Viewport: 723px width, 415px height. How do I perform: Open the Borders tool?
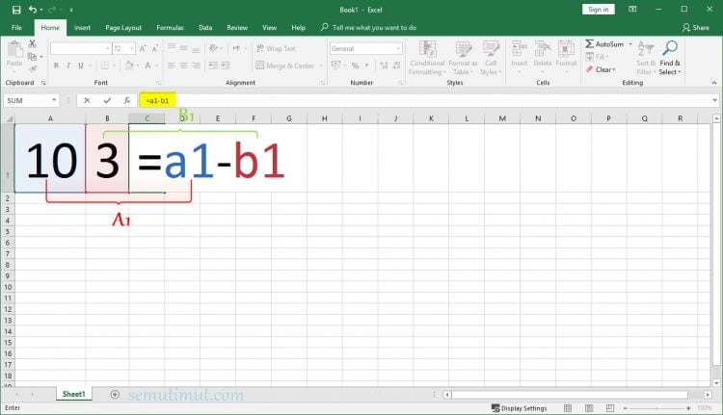(x=105, y=65)
